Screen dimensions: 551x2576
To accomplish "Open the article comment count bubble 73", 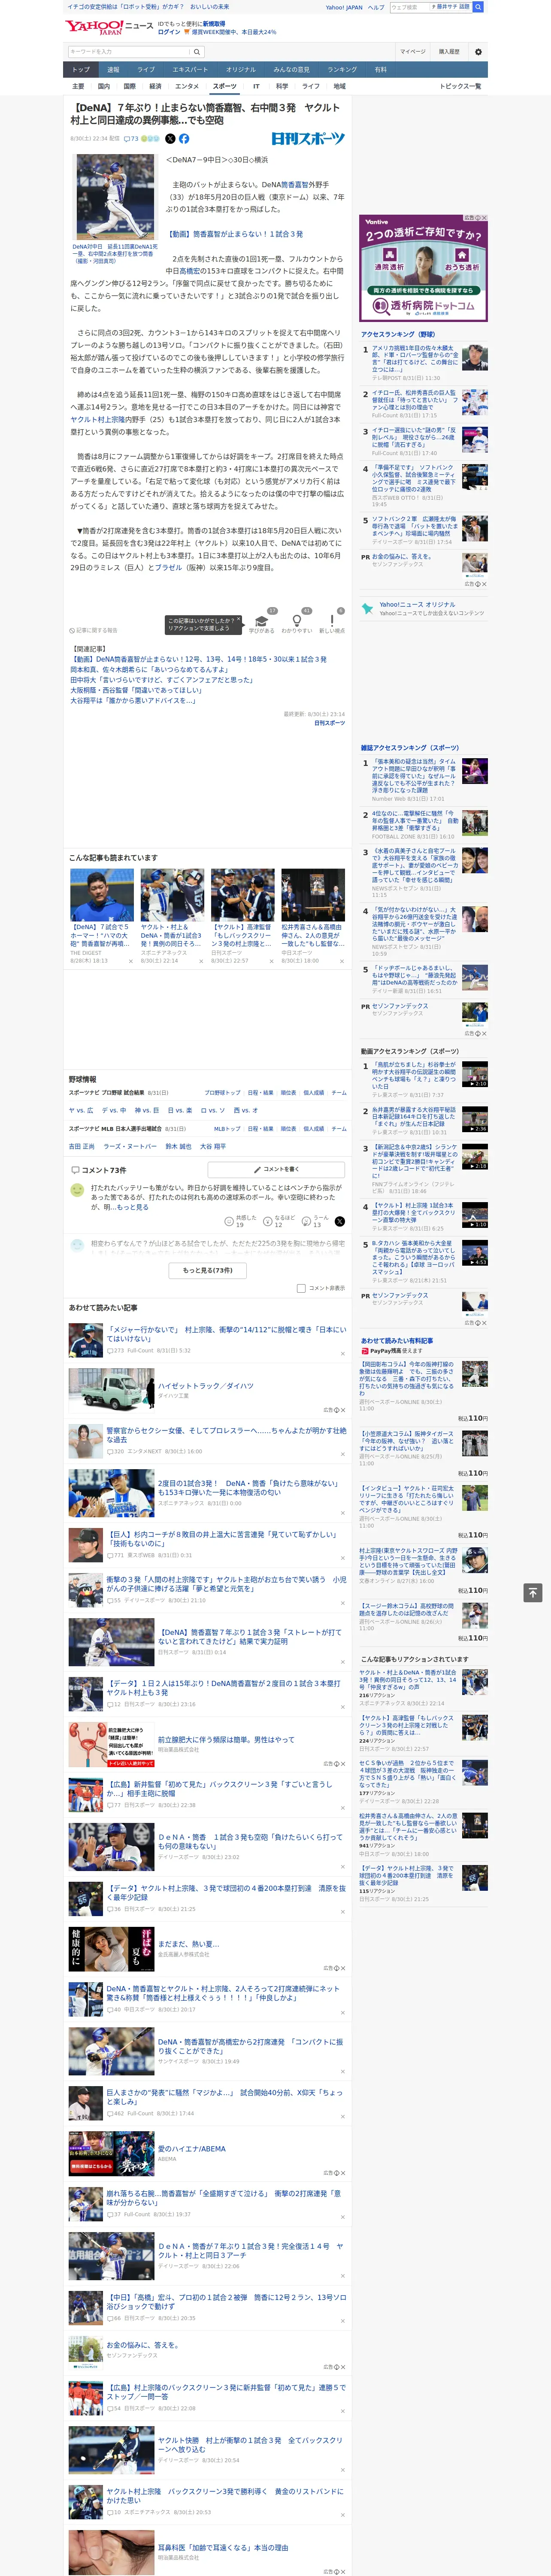I will (131, 139).
